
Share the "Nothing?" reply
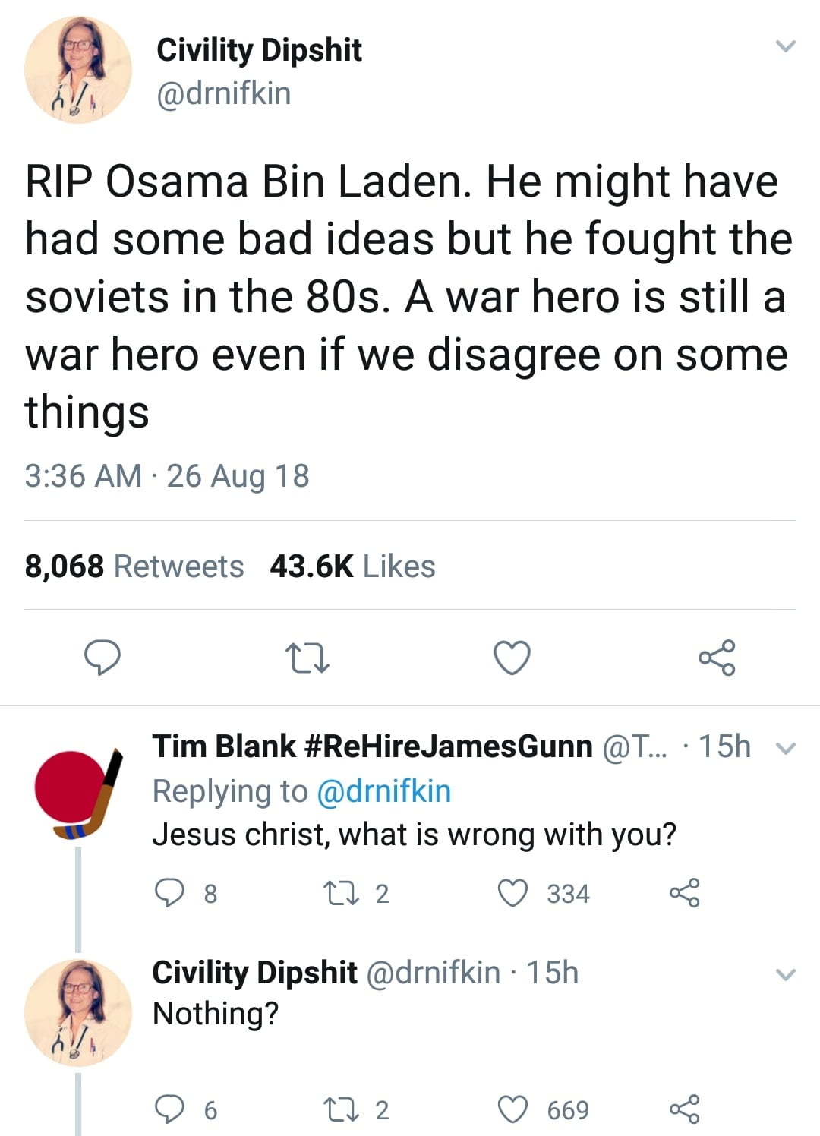coord(684,1109)
